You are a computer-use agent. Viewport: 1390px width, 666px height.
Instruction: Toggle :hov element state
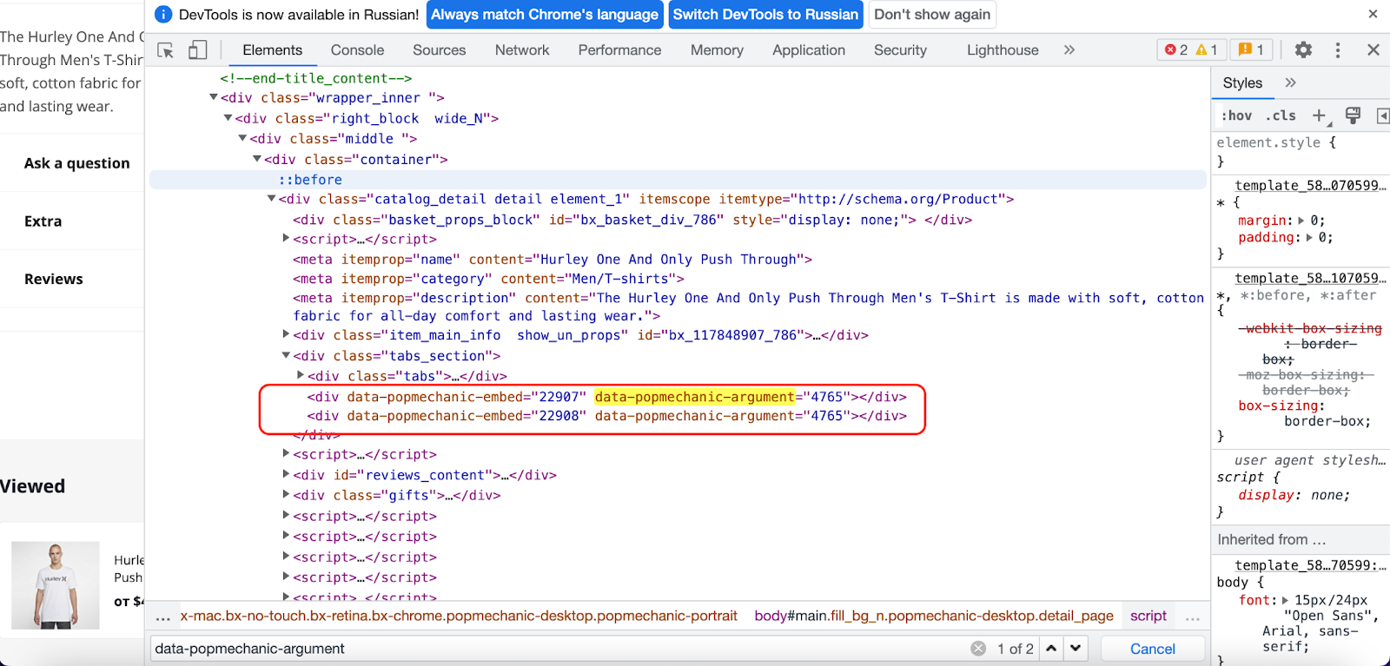click(1236, 115)
